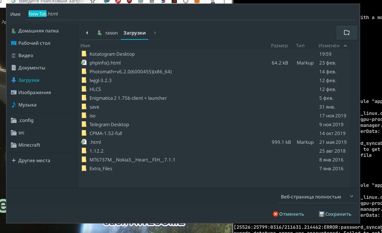This screenshot has height=233, width=382.
Task: Click the iso folder icon
Action: pyautogui.click(x=84, y=116)
